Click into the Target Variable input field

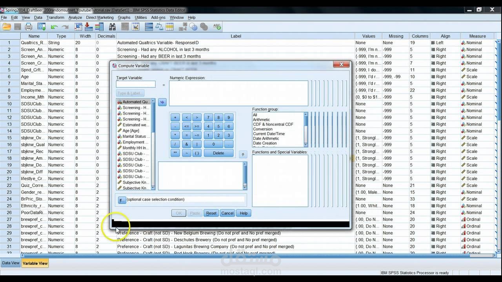click(136, 84)
